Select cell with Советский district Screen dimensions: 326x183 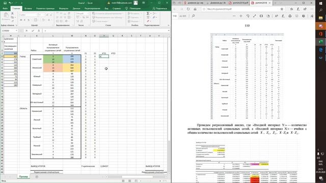37,59
